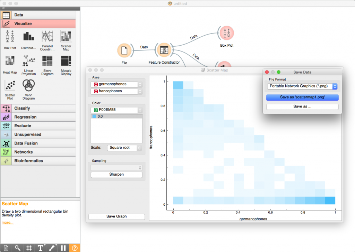This screenshot has height=252, width=355.
Task: Click the grid alignment hash icon
Action: pyautogui.click(x=29, y=248)
